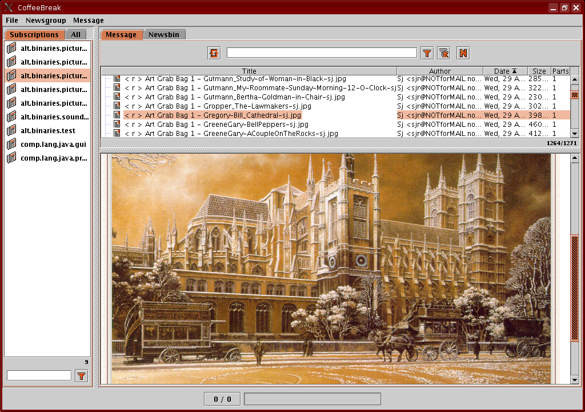Select the alt.binaries.test newsgroup
The image size is (585, 412).
coord(47,130)
